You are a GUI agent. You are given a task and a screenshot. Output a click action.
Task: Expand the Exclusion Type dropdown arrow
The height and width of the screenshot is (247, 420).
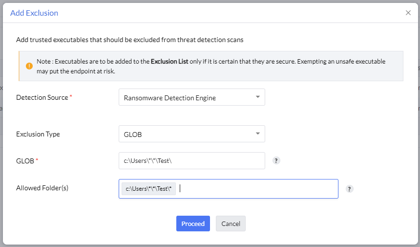pos(257,134)
